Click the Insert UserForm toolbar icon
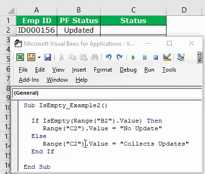The width and height of the screenshot is (205, 174). point(31,57)
